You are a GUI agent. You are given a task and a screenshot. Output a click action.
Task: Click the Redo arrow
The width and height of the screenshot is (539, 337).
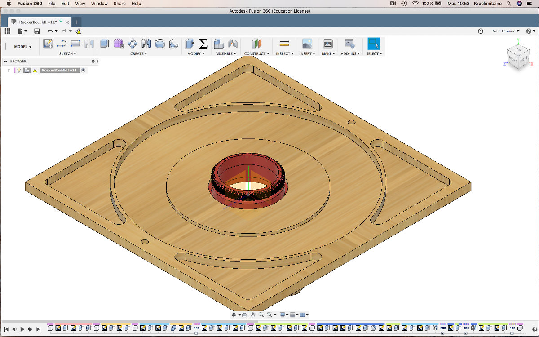click(64, 31)
